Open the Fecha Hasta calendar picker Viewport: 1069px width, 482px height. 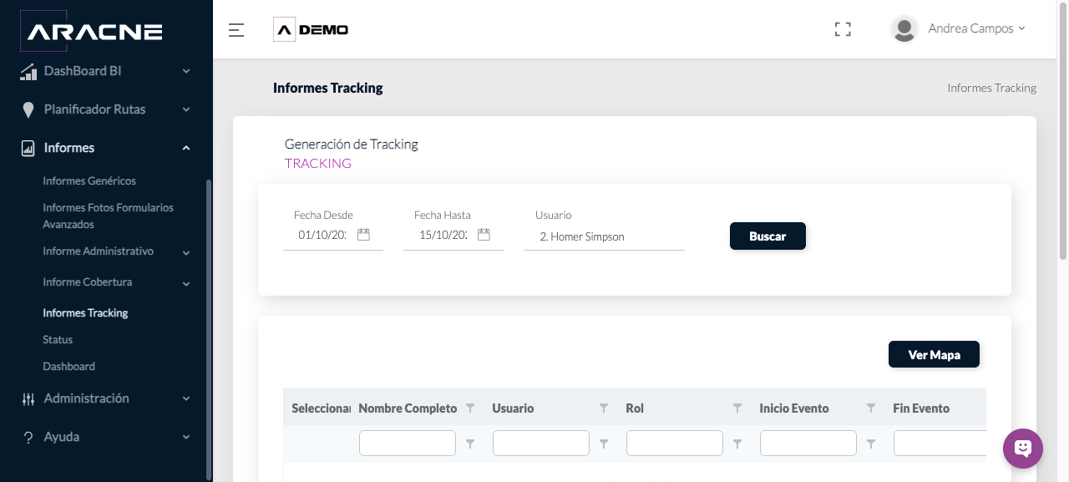(484, 235)
